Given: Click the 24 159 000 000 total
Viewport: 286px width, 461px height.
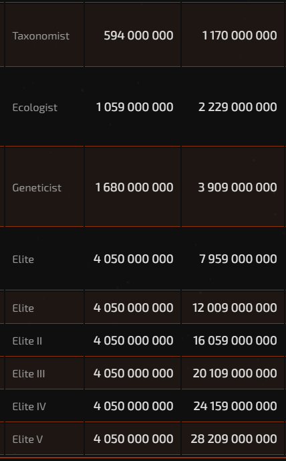Looking at the screenshot, I should coord(235,406).
